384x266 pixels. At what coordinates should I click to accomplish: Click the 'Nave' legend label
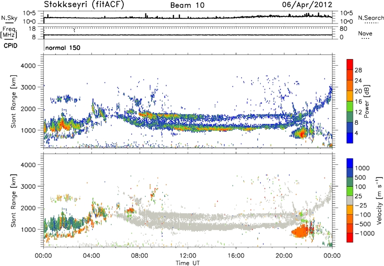(365, 34)
